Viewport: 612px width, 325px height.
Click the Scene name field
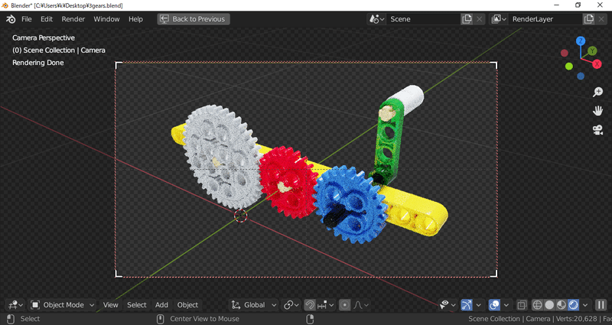click(423, 19)
